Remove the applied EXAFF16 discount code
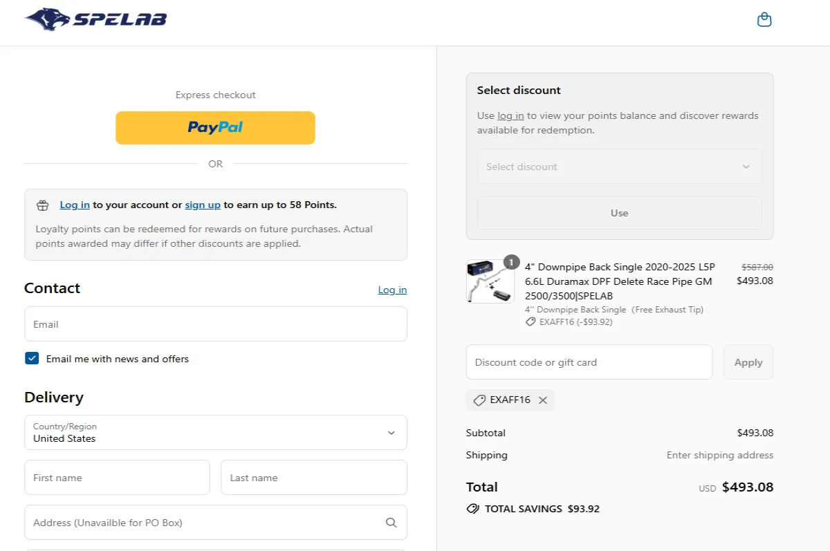This screenshot has width=830, height=551. point(543,400)
